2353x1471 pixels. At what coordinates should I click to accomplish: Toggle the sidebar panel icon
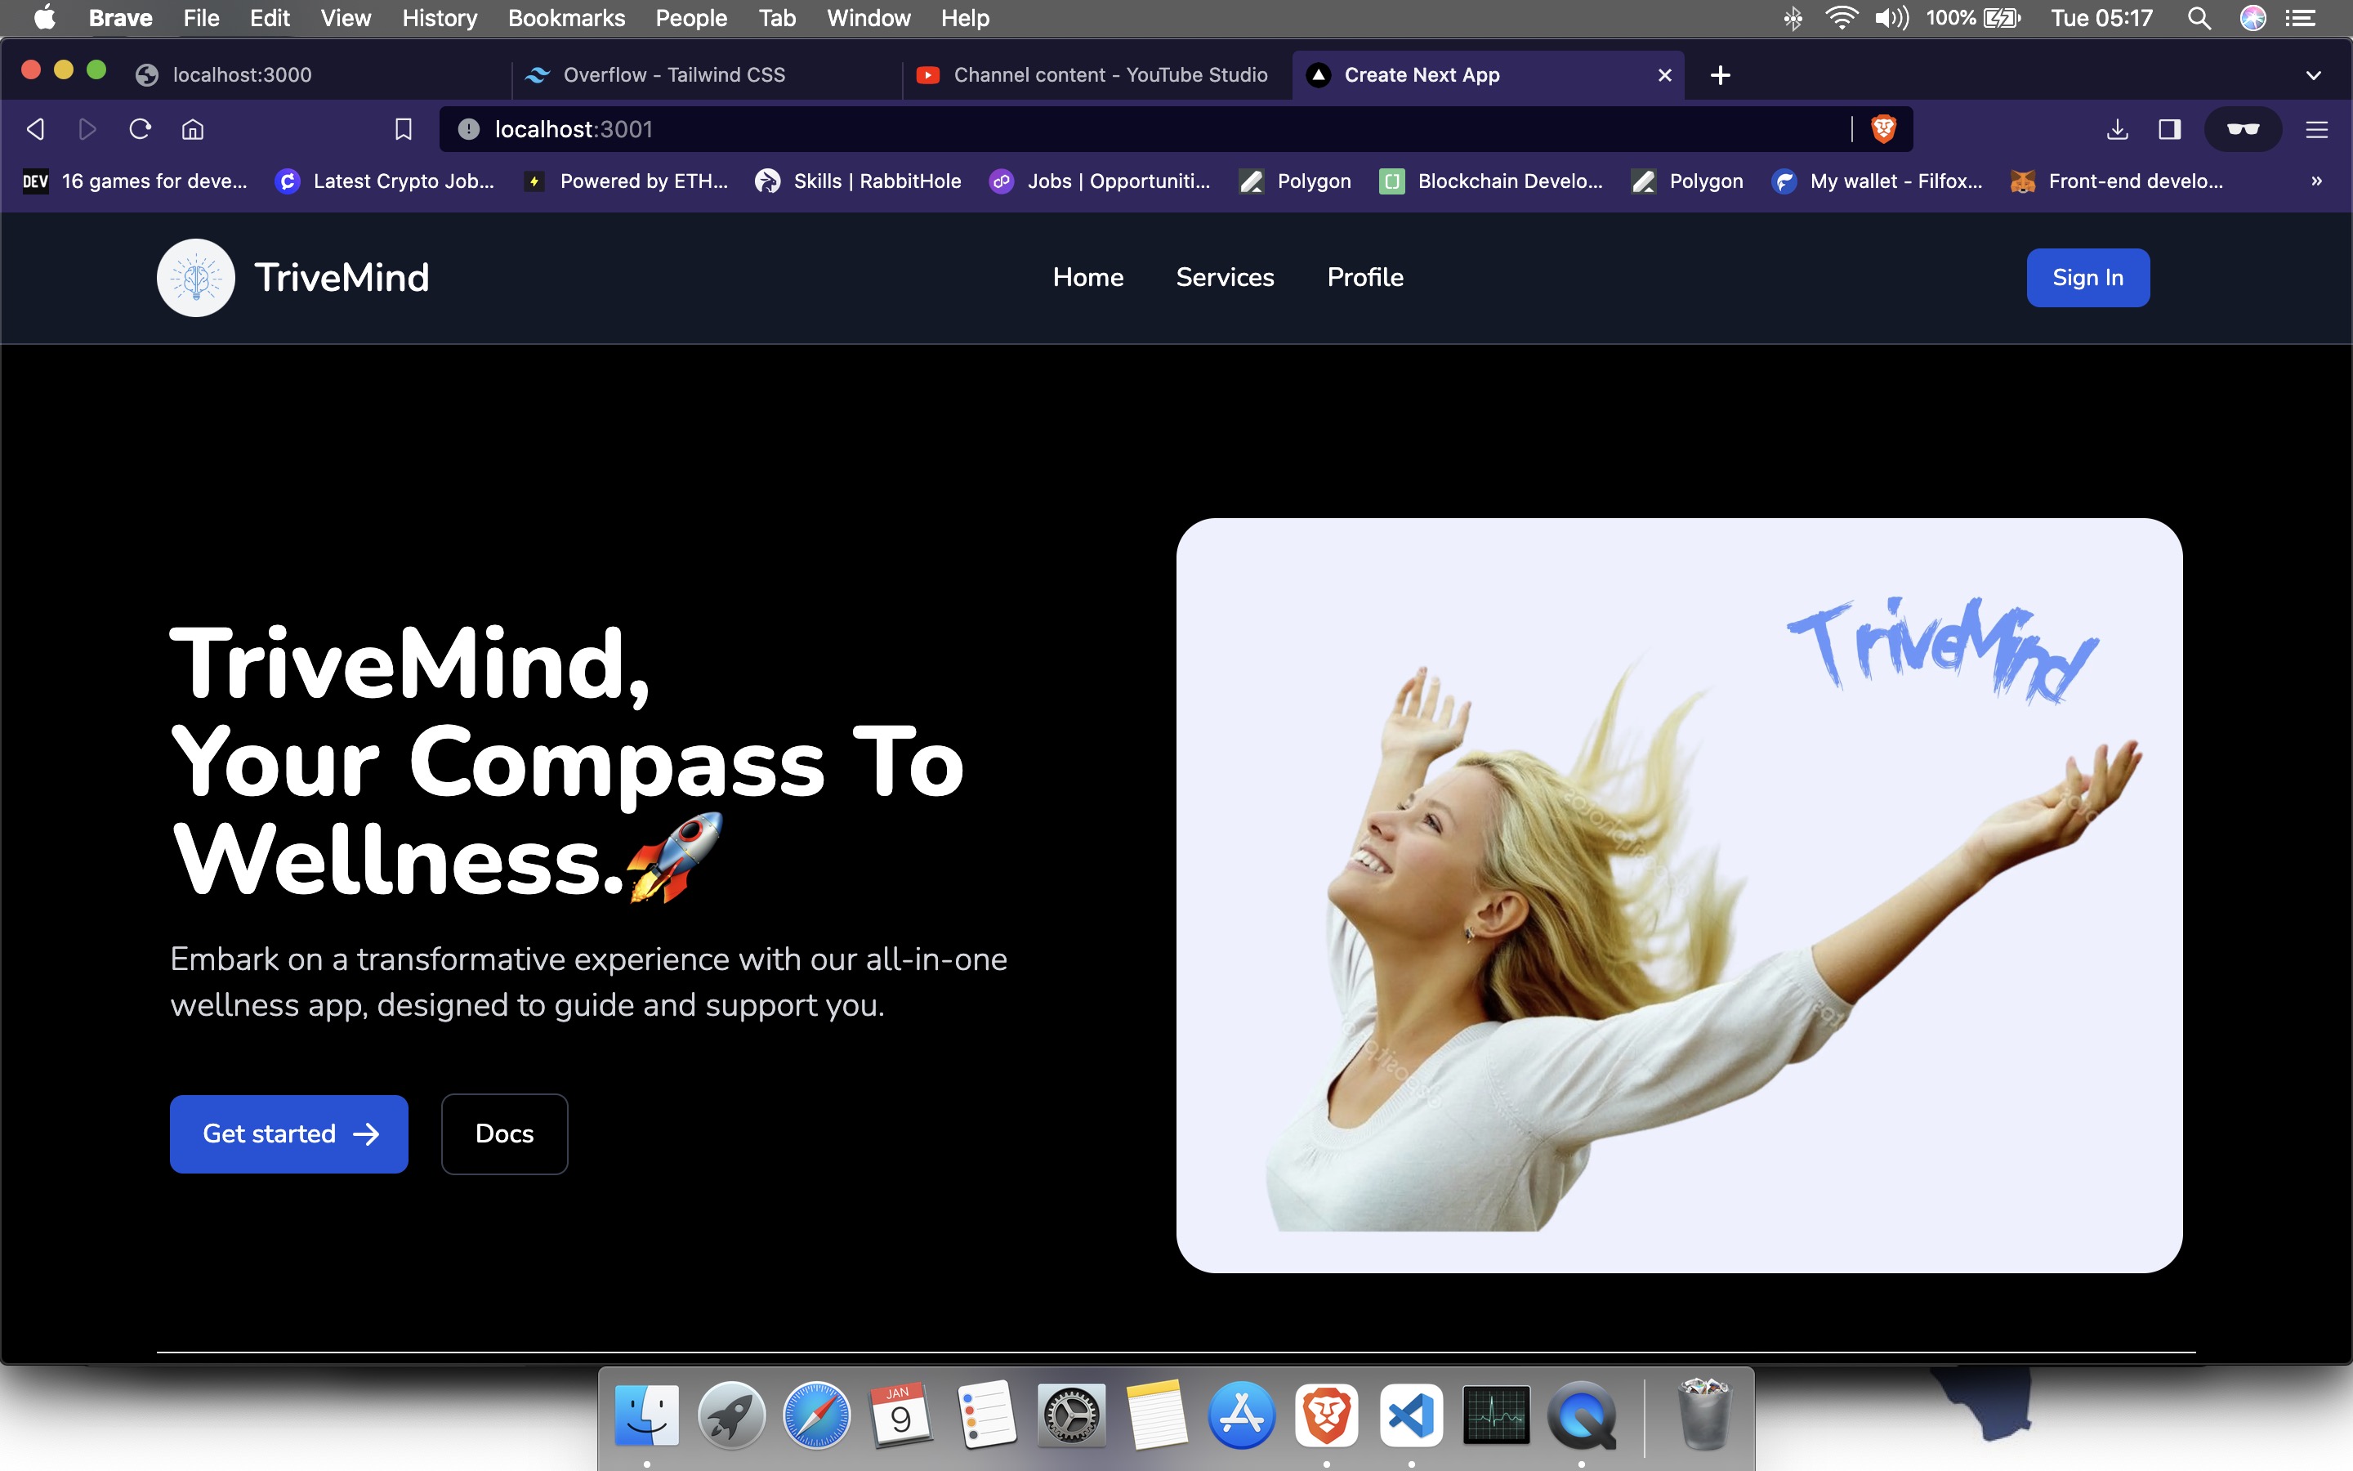[2169, 129]
